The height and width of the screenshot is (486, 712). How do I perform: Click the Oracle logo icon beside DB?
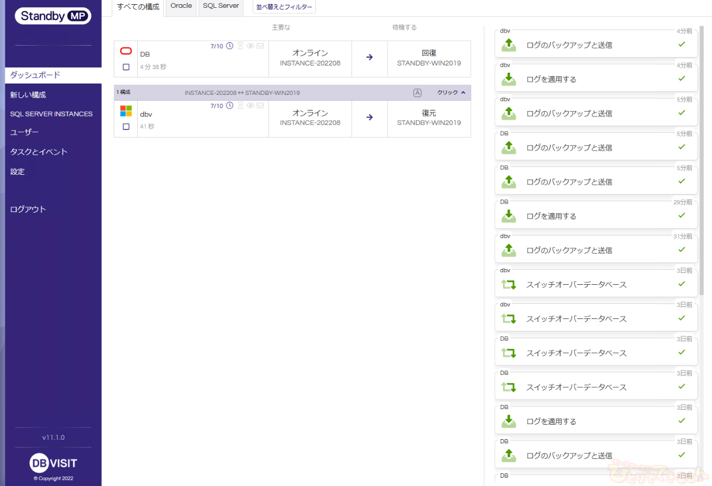126,51
